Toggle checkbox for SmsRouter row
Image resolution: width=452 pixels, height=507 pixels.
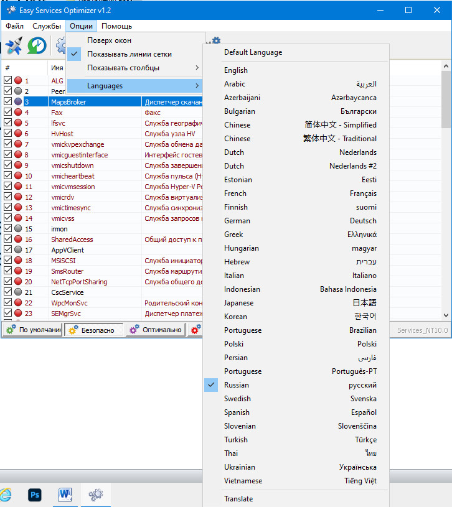(x=7, y=271)
